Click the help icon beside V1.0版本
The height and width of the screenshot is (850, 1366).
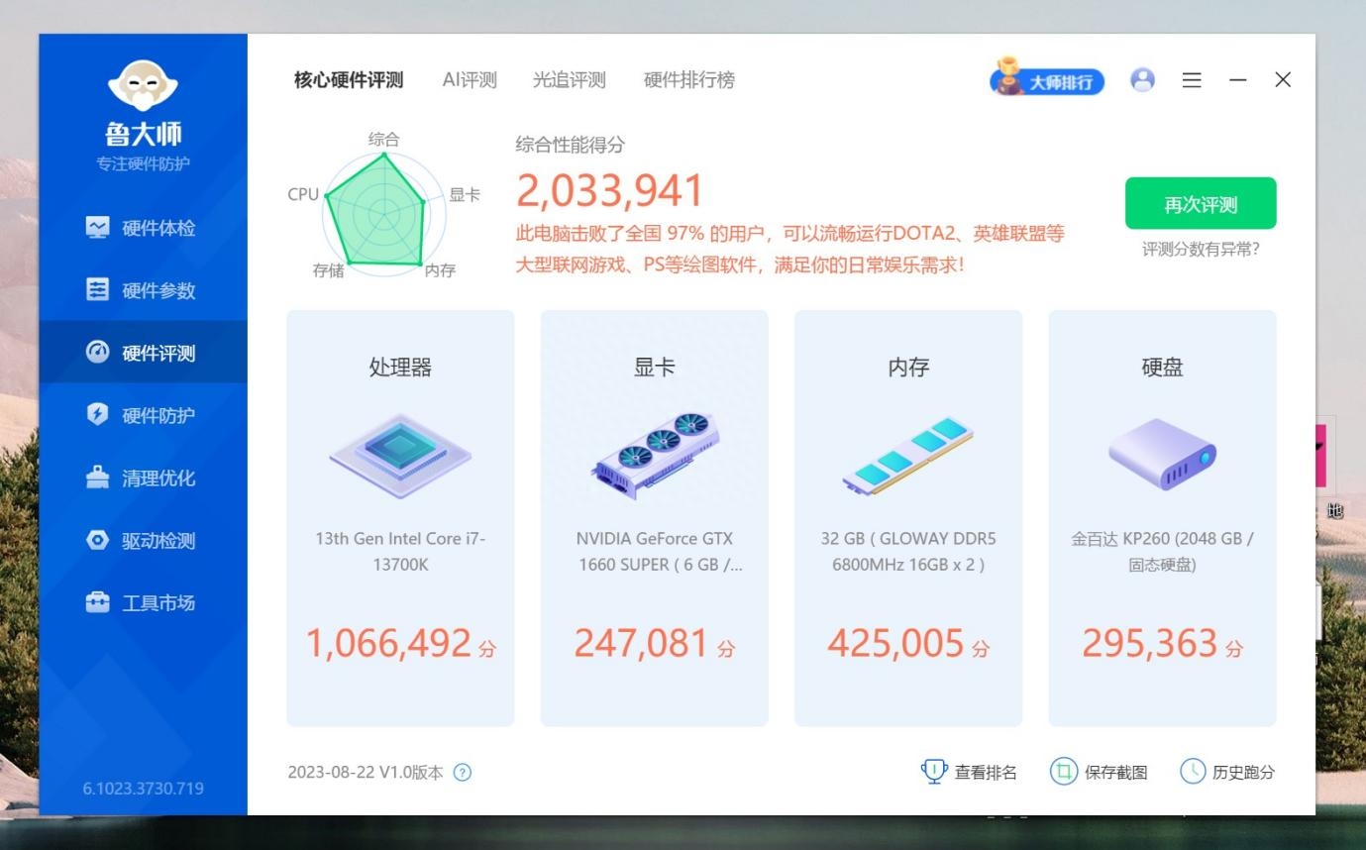pos(463,773)
